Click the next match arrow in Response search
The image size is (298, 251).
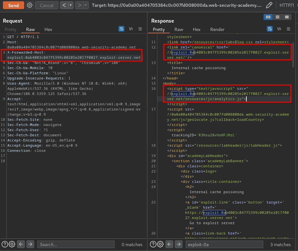point(178,244)
